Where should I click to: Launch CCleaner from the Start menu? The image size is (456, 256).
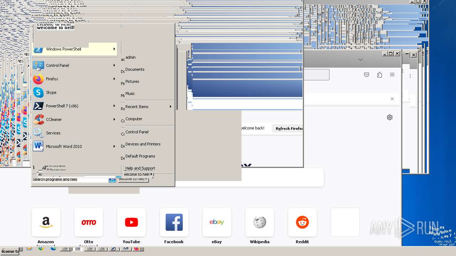click(75, 119)
